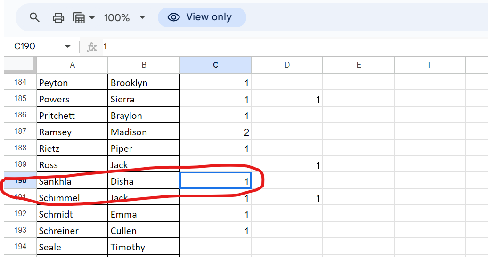488x257 pixels.
Task: Select column E header
Action: coord(358,65)
